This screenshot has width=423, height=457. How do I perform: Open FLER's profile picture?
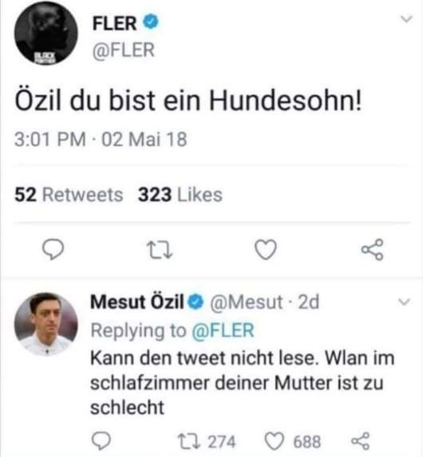tap(46, 33)
